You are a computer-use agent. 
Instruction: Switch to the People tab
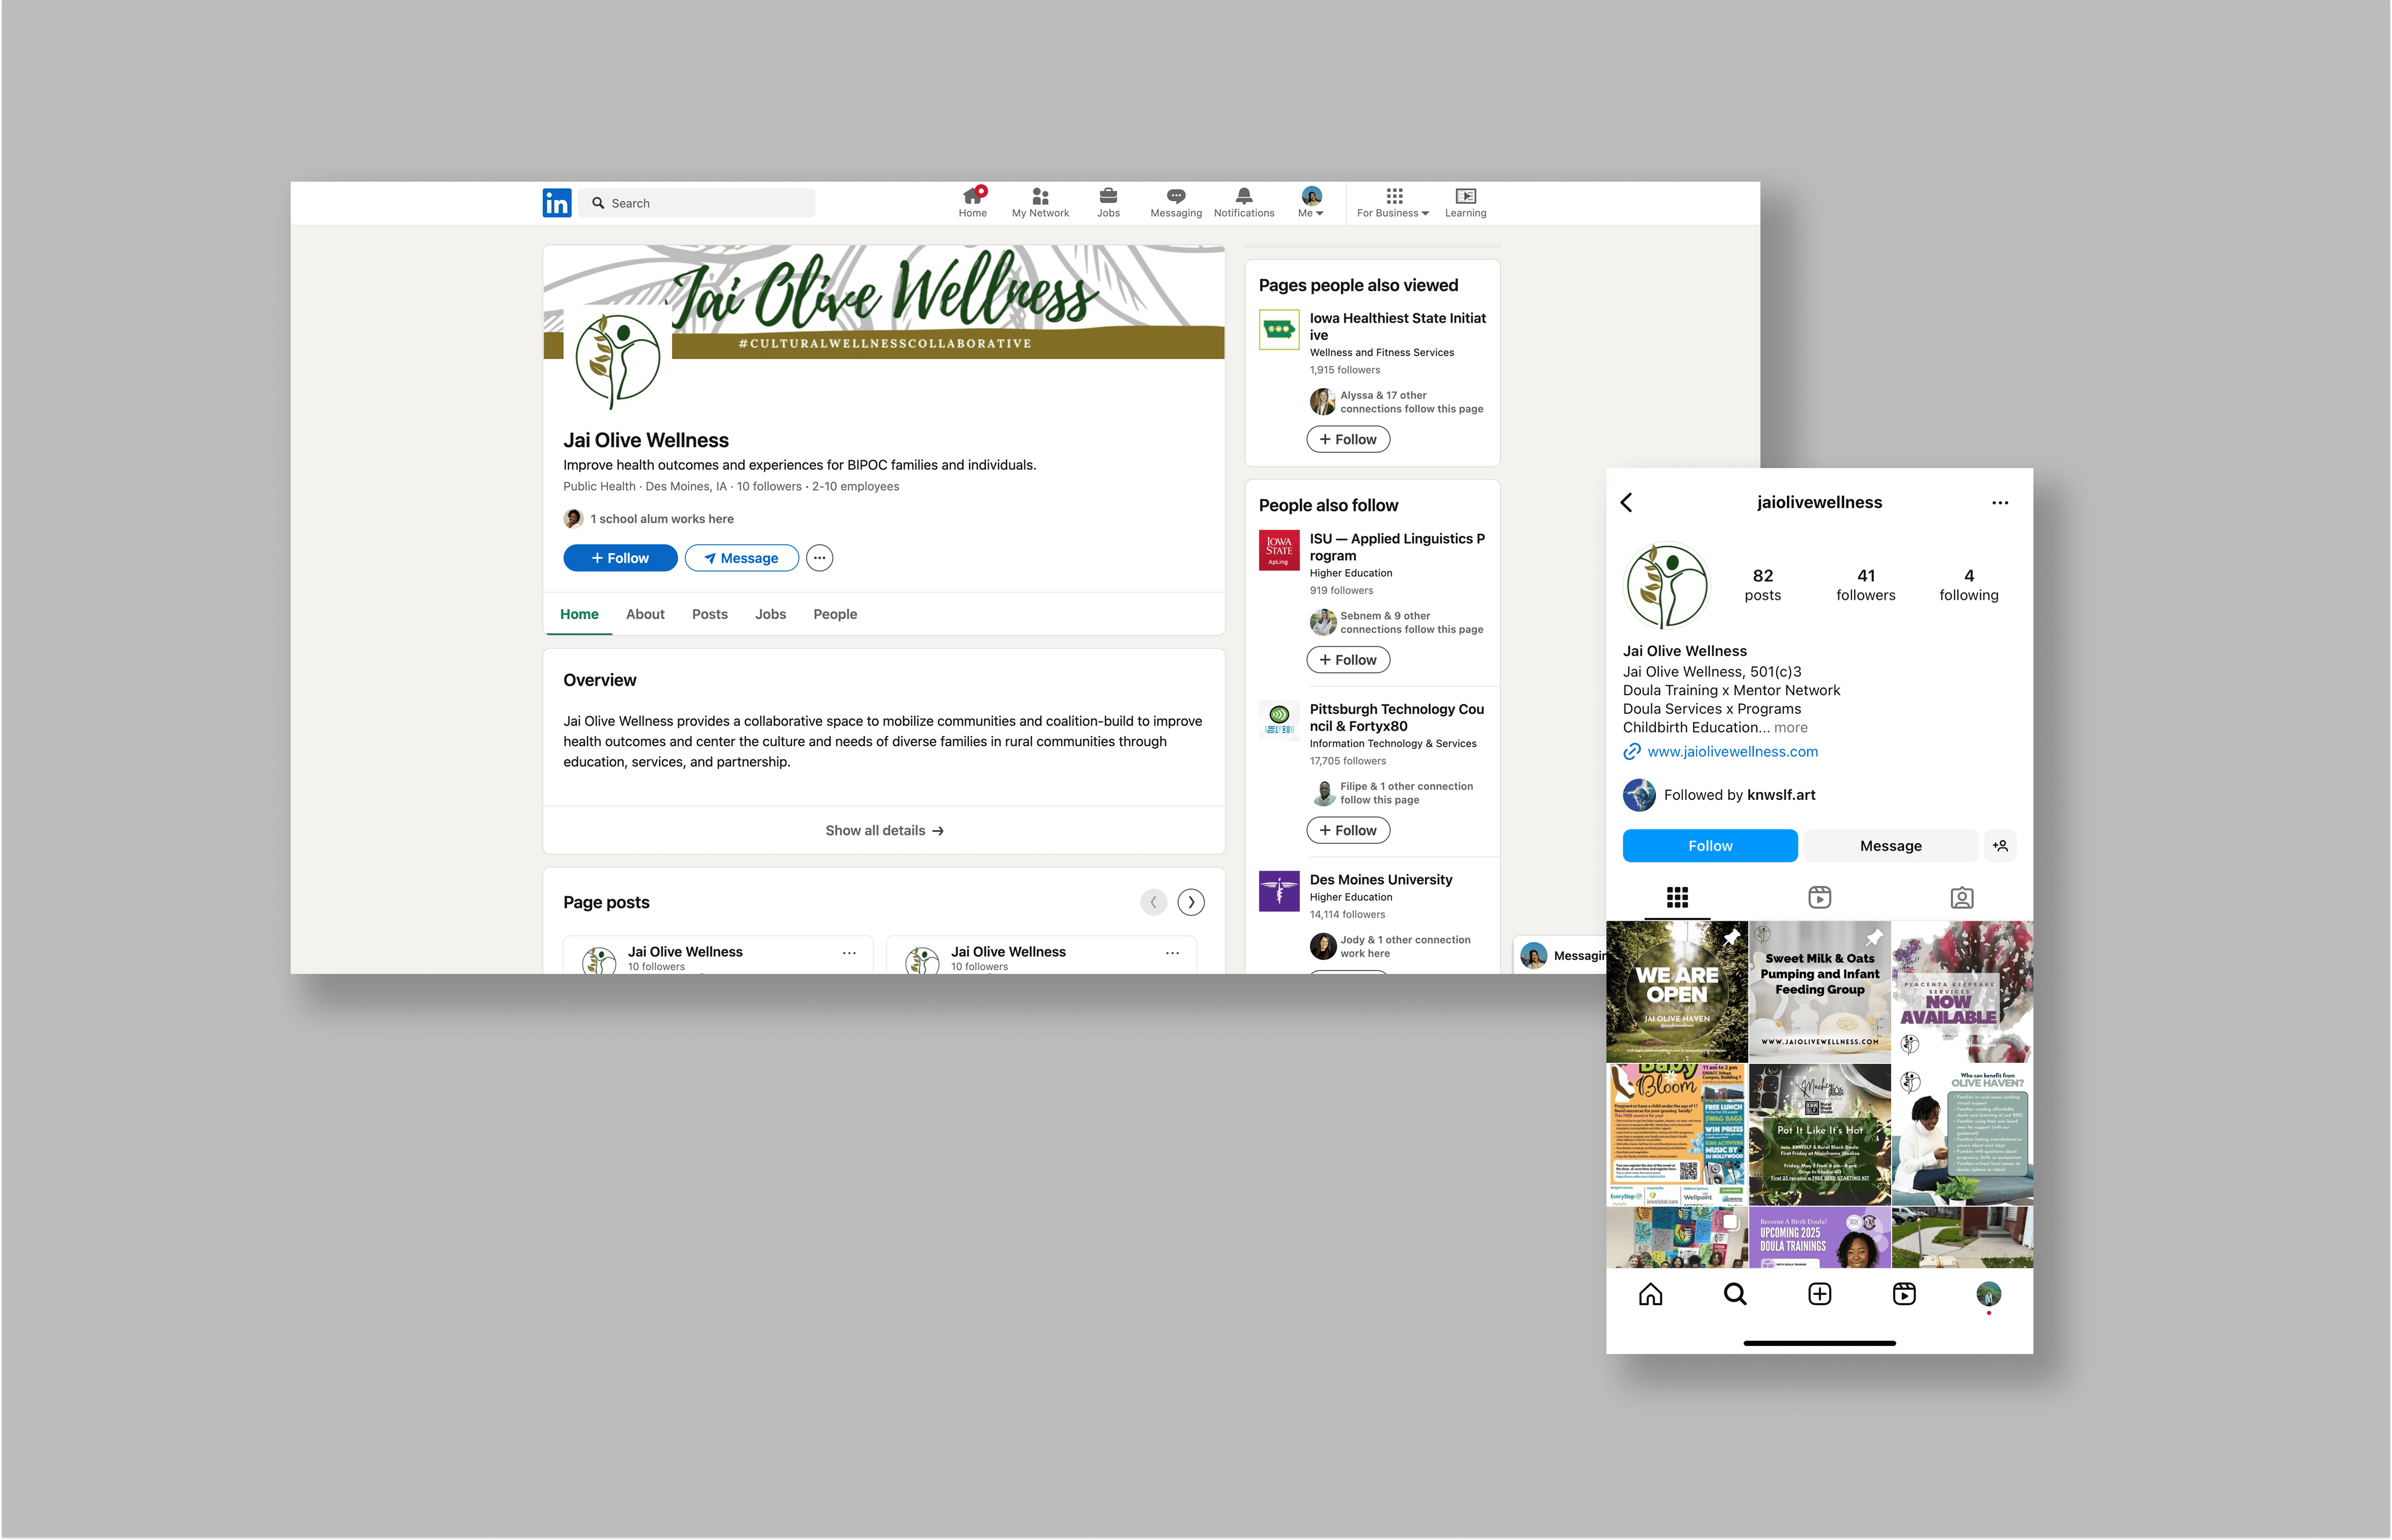[x=835, y=614]
